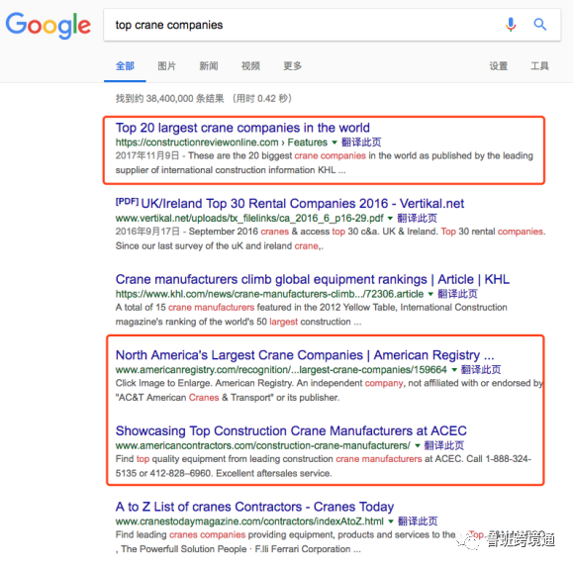The width and height of the screenshot is (573, 566).
Task: Click the https://www.khl.com/news URL text
Action: [270, 294]
